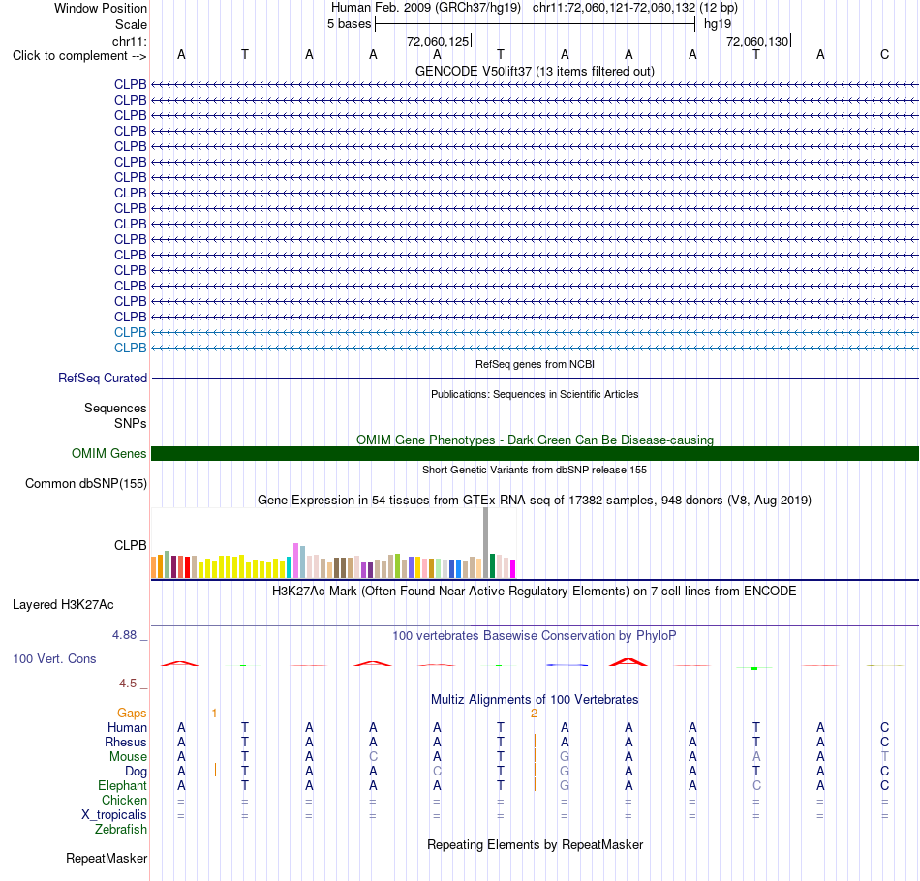The image size is (920, 881).
Task: Click the magenta last GTEx expression bar
Action: (x=512, y=569)
